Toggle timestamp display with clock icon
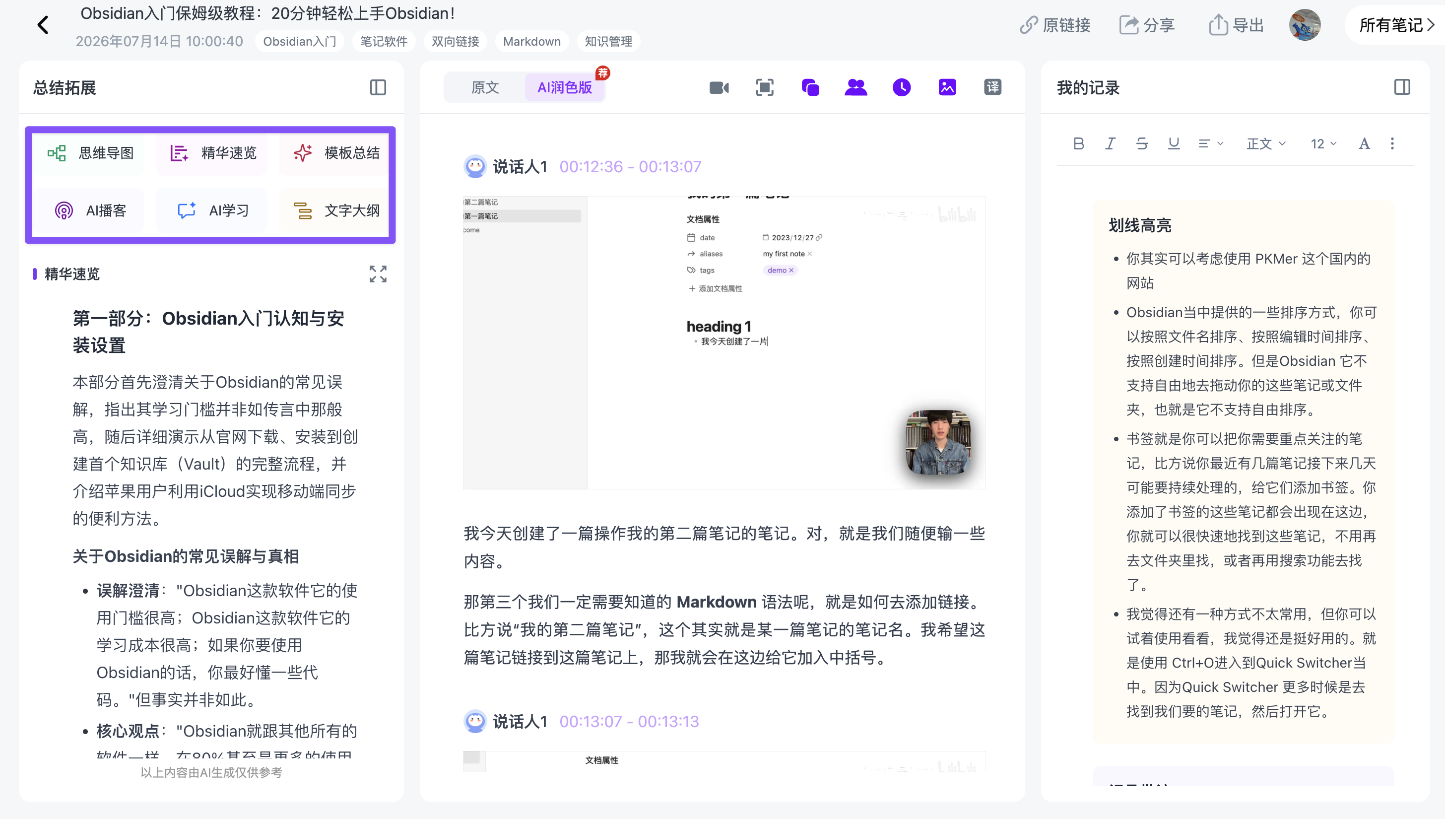Screen dimensions: 1445x819 pos(901,88)
